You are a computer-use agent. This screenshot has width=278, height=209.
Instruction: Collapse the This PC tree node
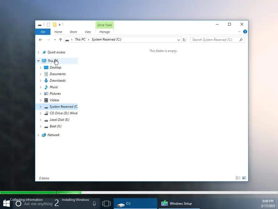pyautogui.click(x=38, y=61)
